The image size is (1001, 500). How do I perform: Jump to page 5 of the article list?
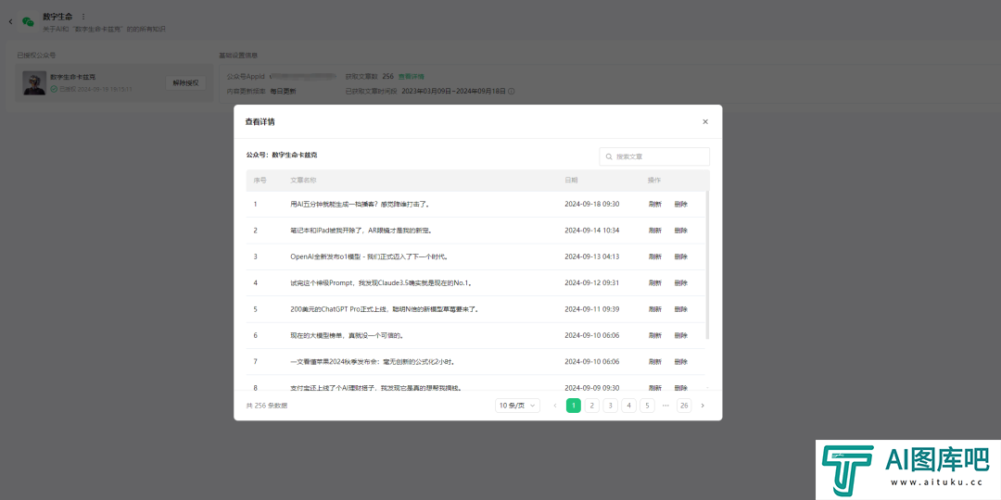pyautogui.click(x=647, y=406)
